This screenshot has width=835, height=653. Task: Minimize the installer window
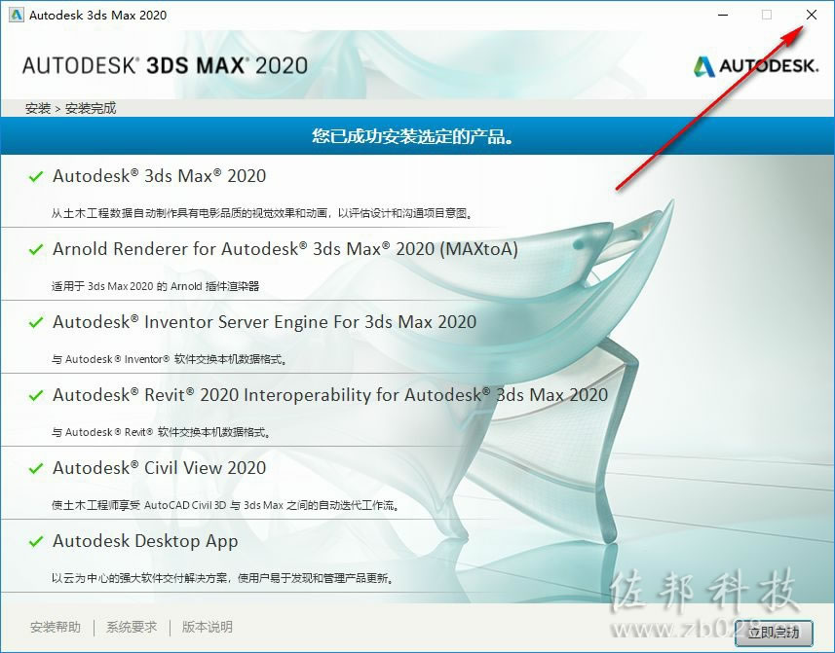click(x=723, y=15)
